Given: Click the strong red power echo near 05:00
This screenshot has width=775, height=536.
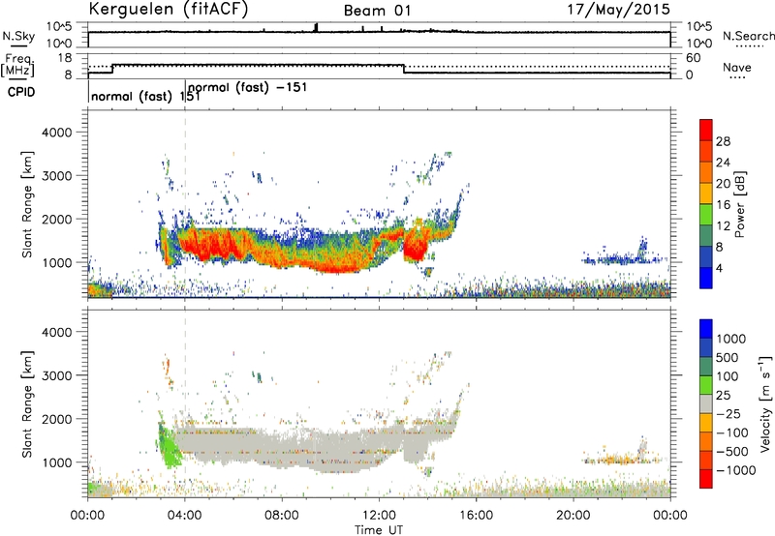Looking at the screenshot, I should click(210, 245).
